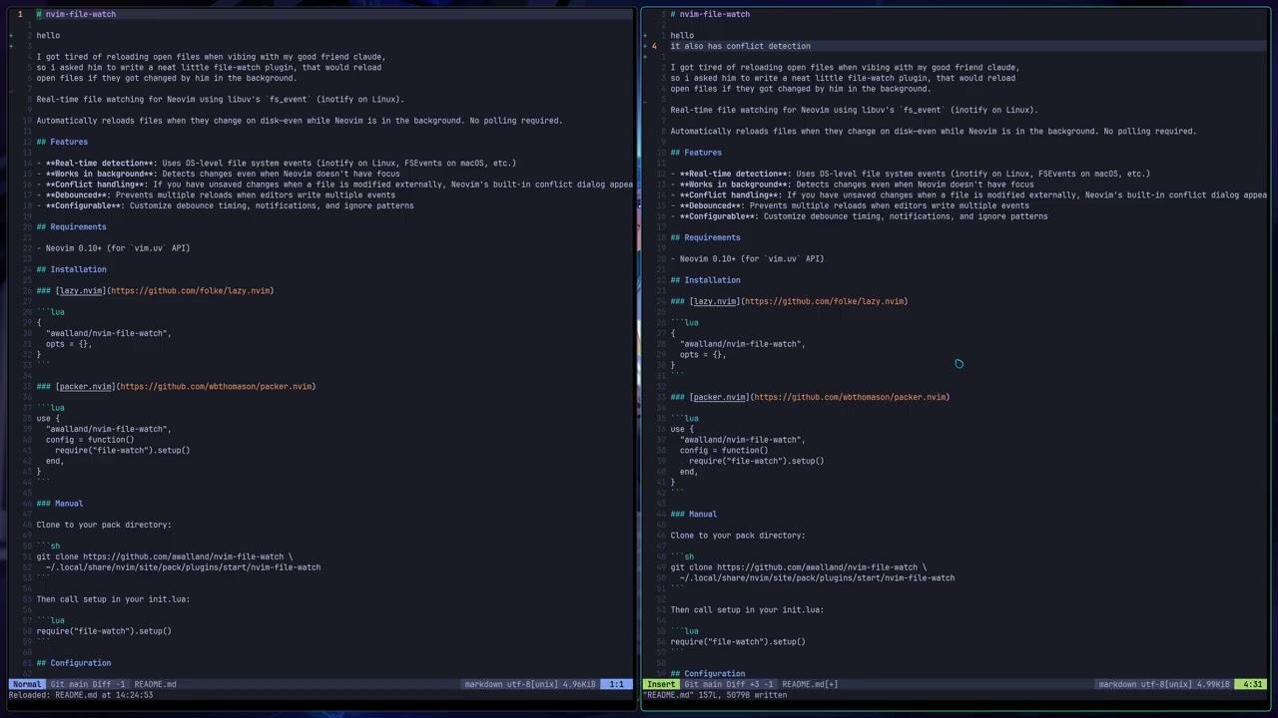Click '### Manual' heading in right pane
Image resolution: width=1278 pixels, height=718 pixels.
(694, 515)
